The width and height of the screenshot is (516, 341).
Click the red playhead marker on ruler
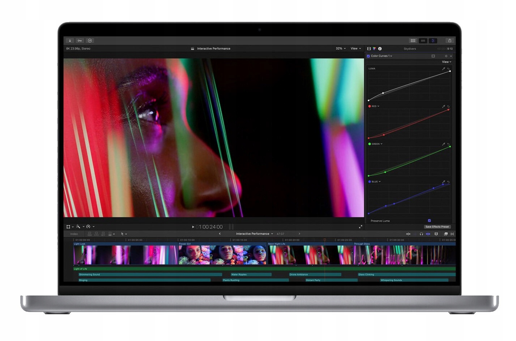point(325,240)
